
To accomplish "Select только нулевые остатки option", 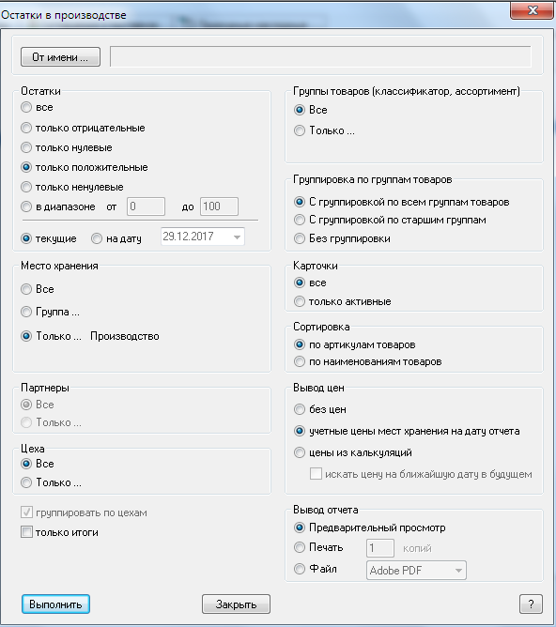I will (26, 147).
